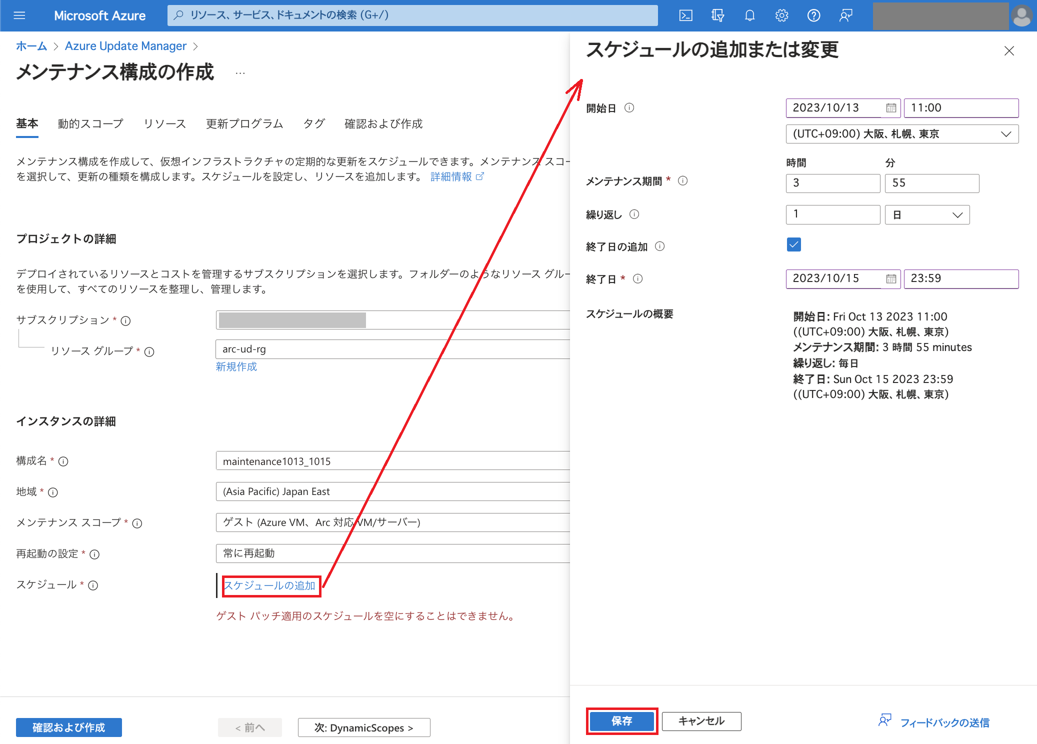Open the Azure portal hamburger menu
Image resolution: width=1037 pixels, height=744 pixels.
coord(19,15)
